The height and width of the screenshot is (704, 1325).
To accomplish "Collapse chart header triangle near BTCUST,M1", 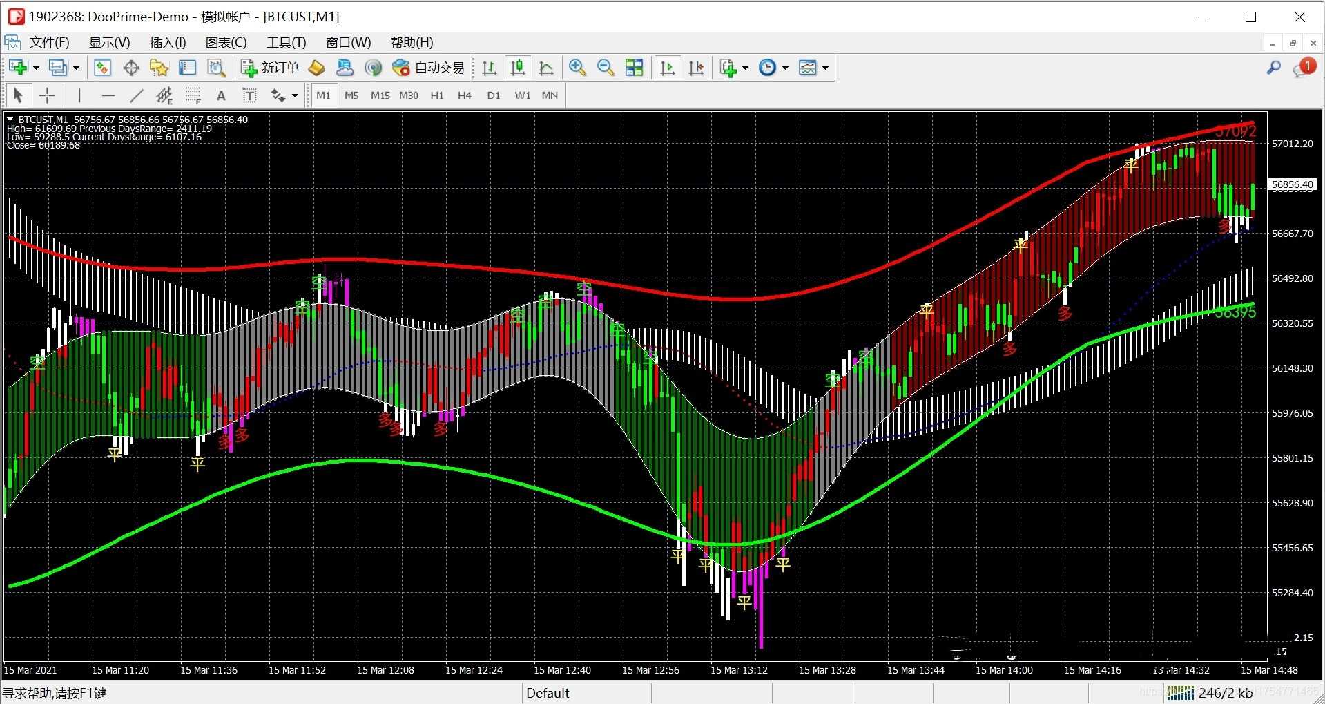I will point(10,120).
